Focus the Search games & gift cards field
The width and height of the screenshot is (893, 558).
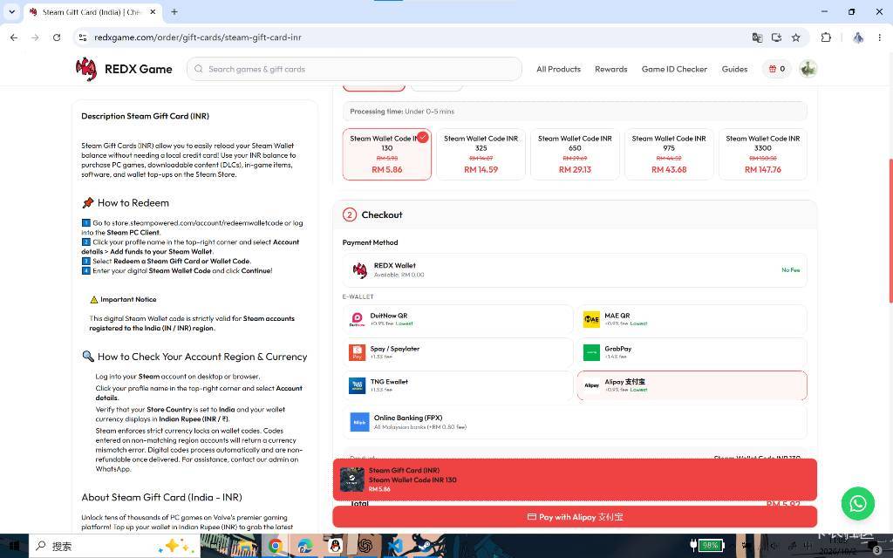pyautogui.click(x=354, y=69)
